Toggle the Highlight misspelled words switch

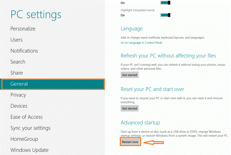pyautogui.click(x=165, y=15)
